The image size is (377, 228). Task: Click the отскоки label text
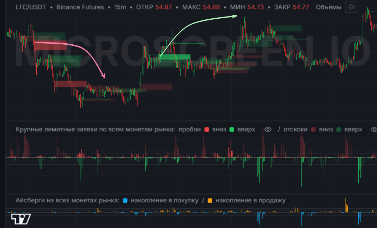click(296, 129)
